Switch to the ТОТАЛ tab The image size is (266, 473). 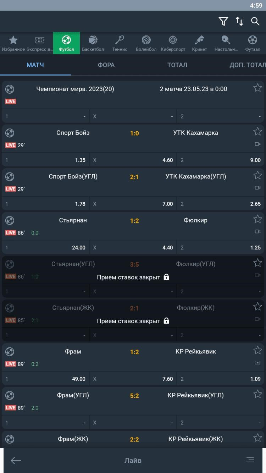pos(177,65)
